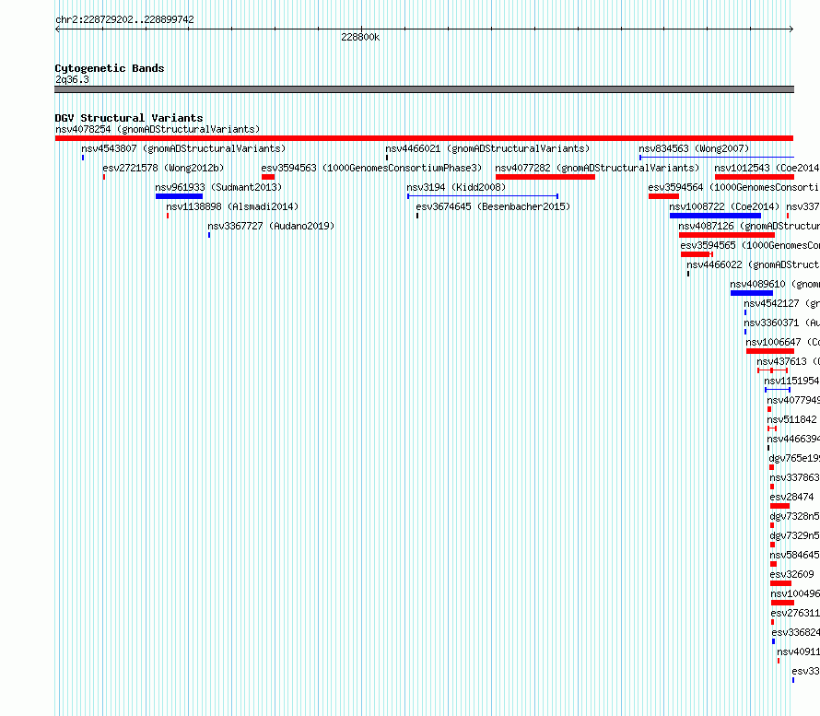Open the nsv1006647 variant label
820x716 pixels.
(782, 342)
